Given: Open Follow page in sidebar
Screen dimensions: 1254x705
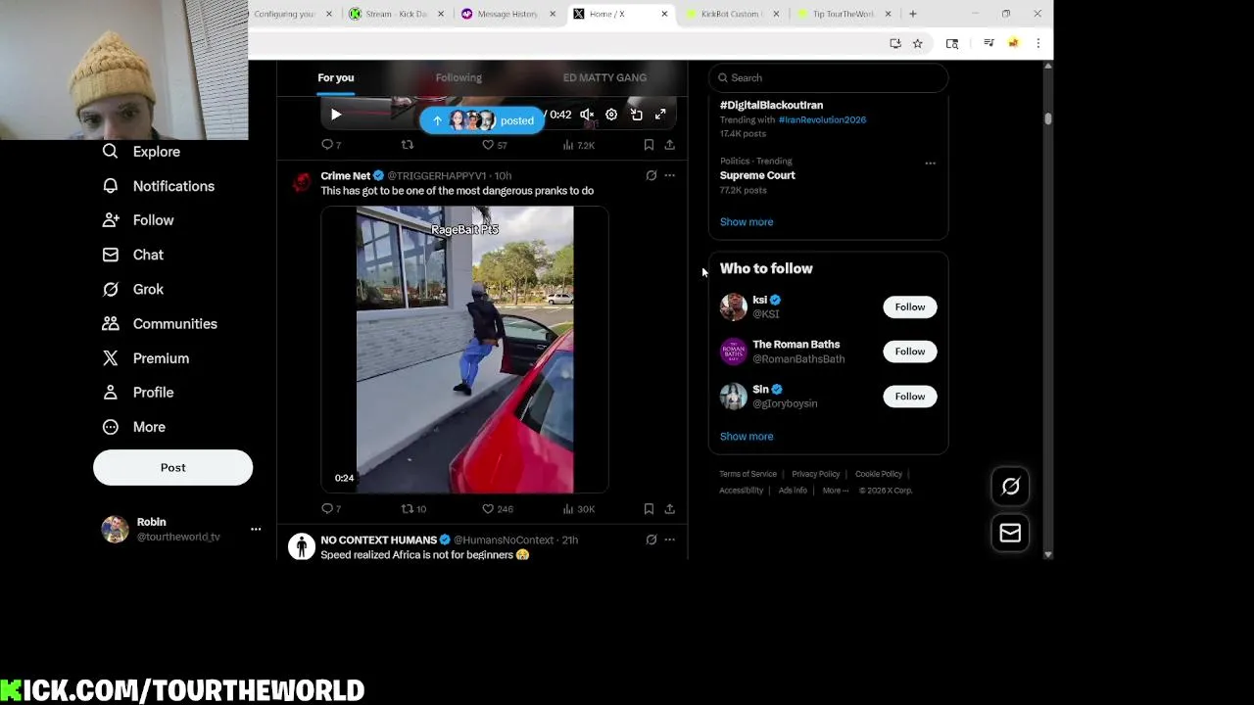Looking at the screenshot, I should (x=138, y=220).
